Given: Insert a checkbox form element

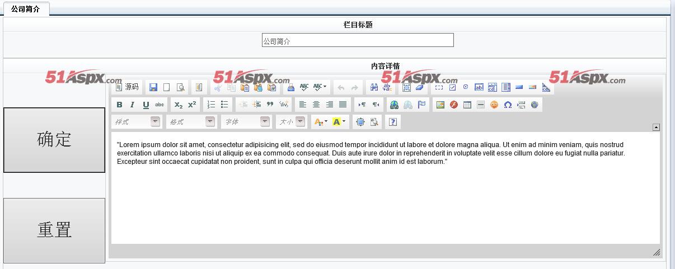Looking at the screenshot, I should (452, 87).
